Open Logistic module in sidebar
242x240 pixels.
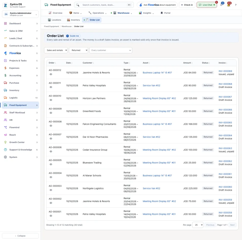coord(20,98)
